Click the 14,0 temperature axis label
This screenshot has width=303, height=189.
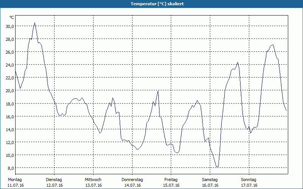click(x=10, y=129)
